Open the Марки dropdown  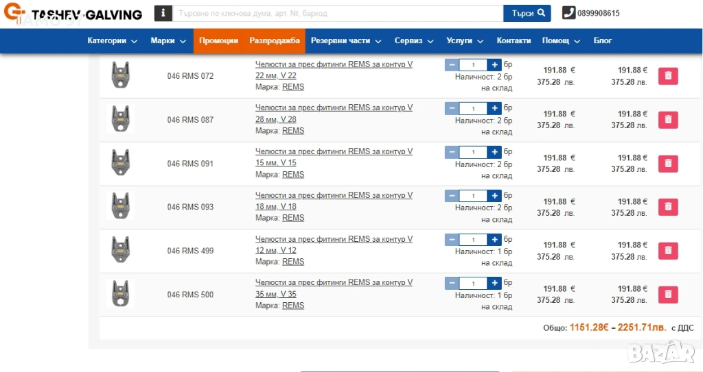[168, 41]
